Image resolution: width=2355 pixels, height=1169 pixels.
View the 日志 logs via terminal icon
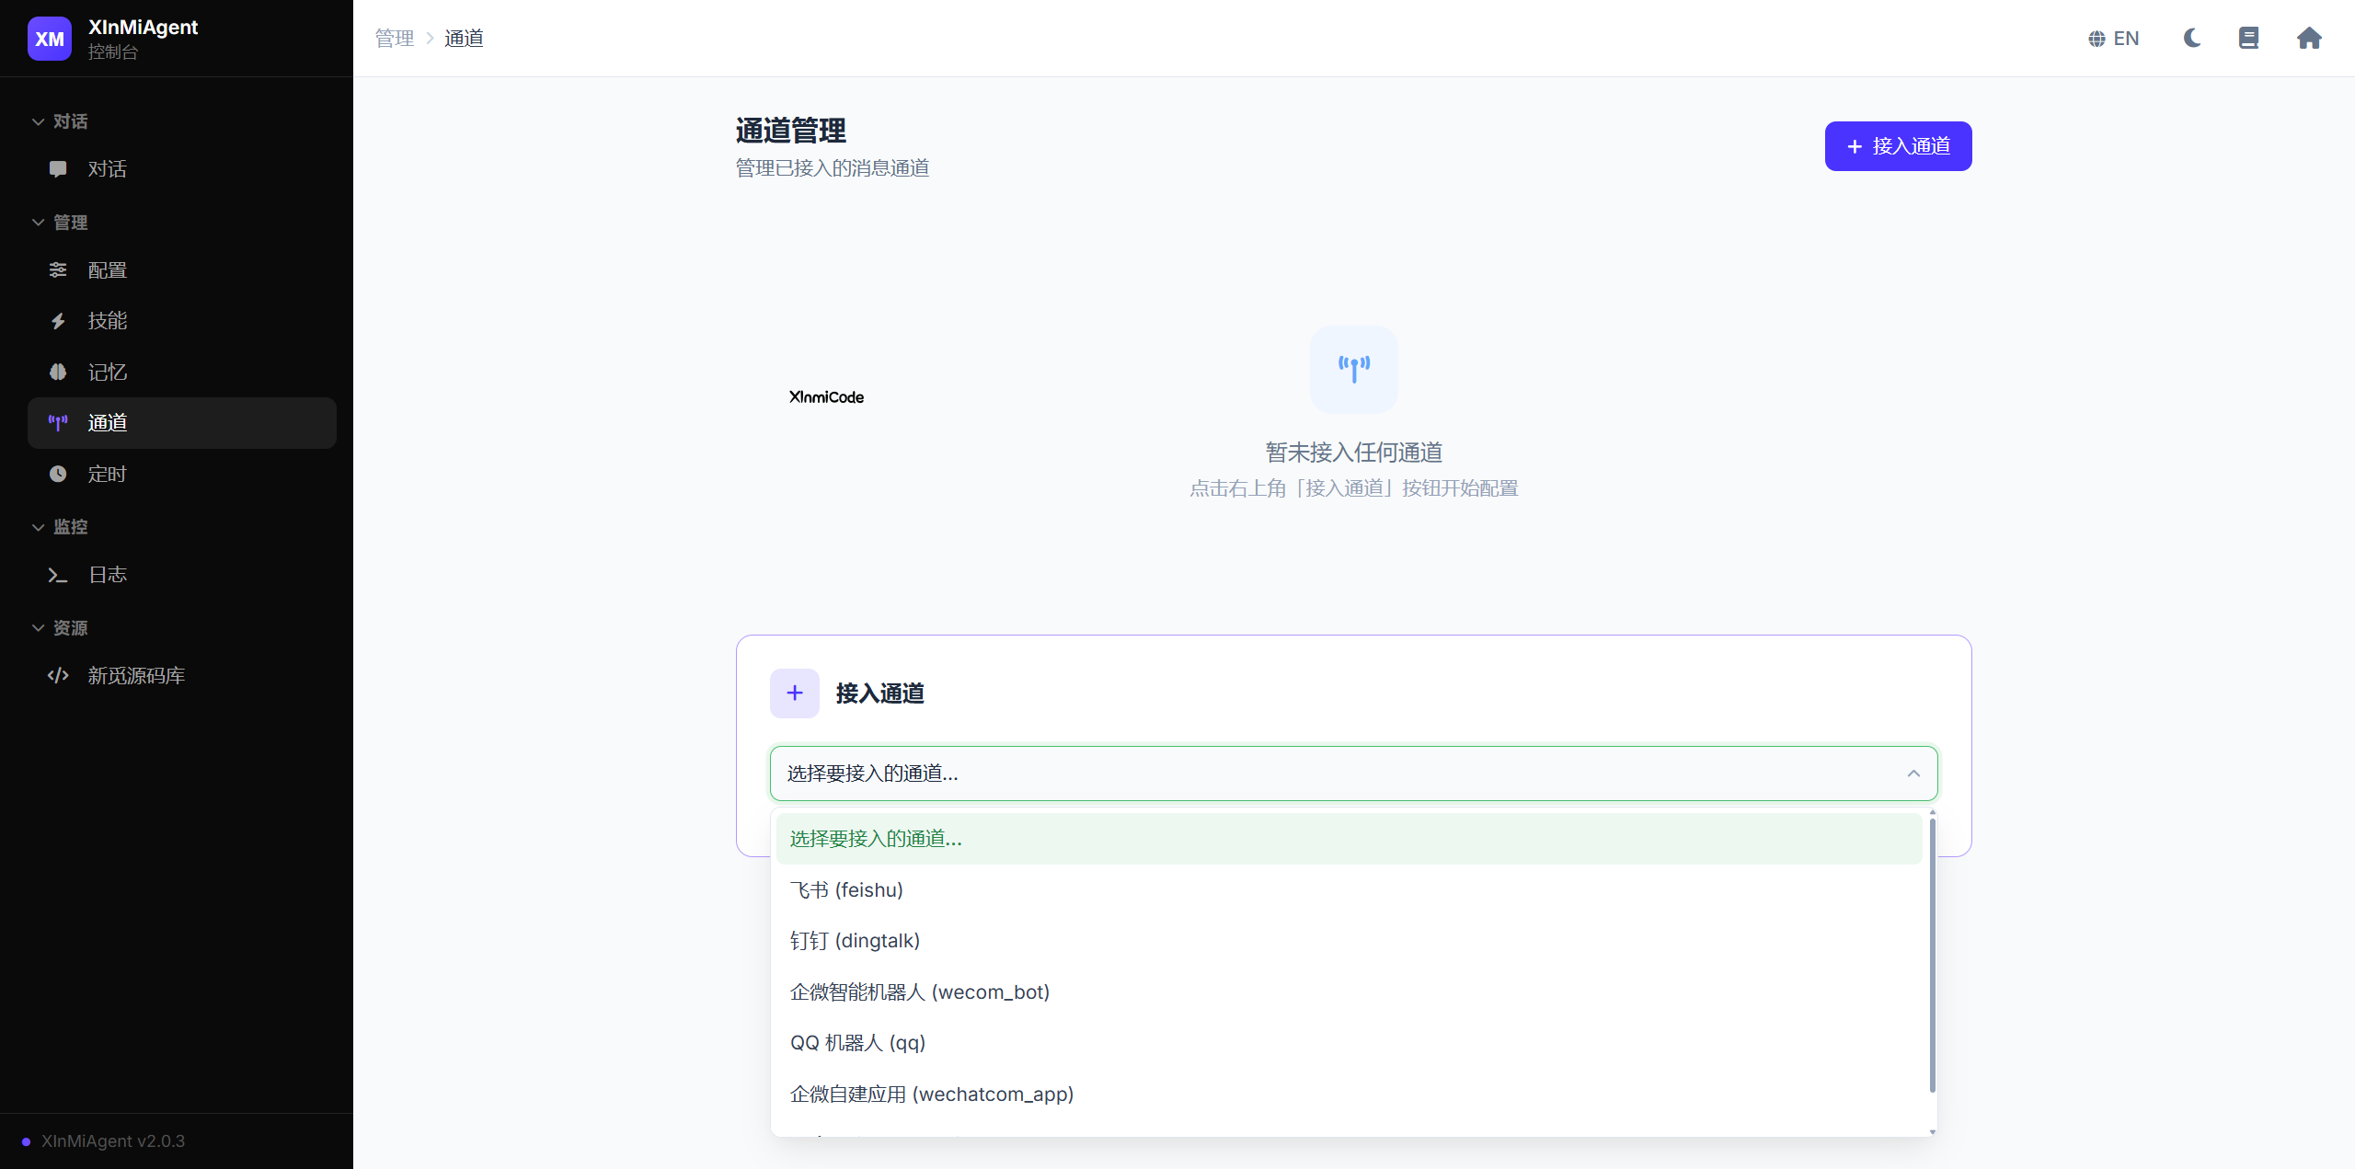tap(57, 574)
